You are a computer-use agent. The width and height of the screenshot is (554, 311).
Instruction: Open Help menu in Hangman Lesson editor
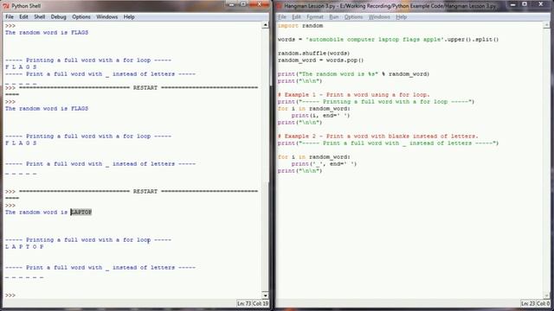(402, 17)
